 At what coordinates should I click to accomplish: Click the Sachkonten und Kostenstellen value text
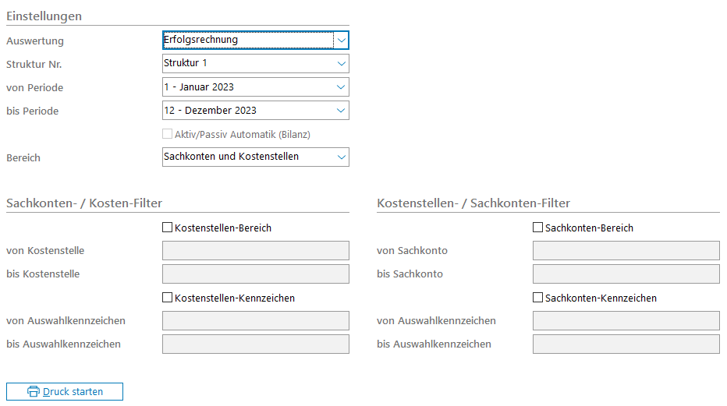pos(231,157)
